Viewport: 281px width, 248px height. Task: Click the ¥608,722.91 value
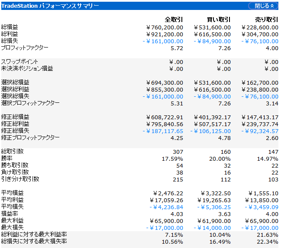click(165, 117)
